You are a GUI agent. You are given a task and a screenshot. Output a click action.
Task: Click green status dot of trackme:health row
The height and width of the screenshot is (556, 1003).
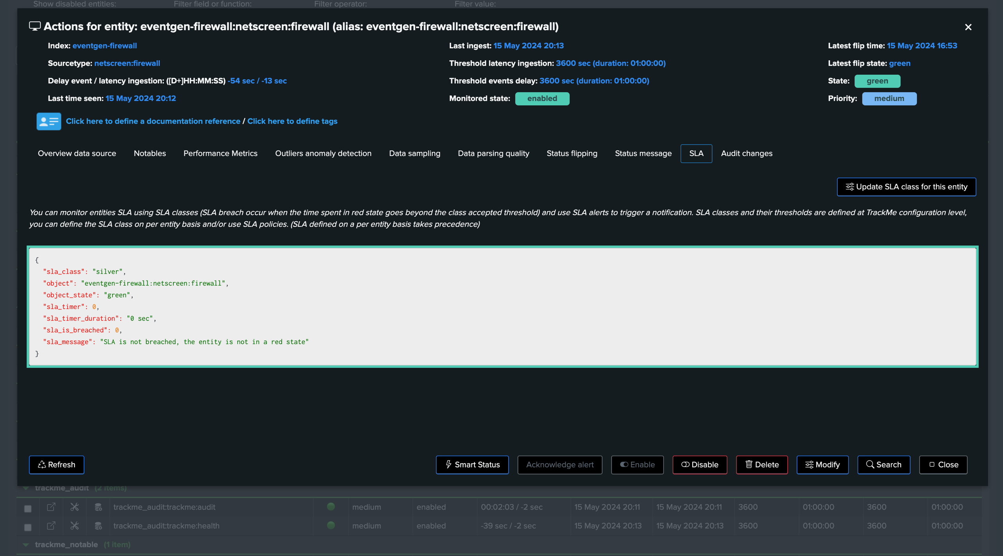point(331,525)
